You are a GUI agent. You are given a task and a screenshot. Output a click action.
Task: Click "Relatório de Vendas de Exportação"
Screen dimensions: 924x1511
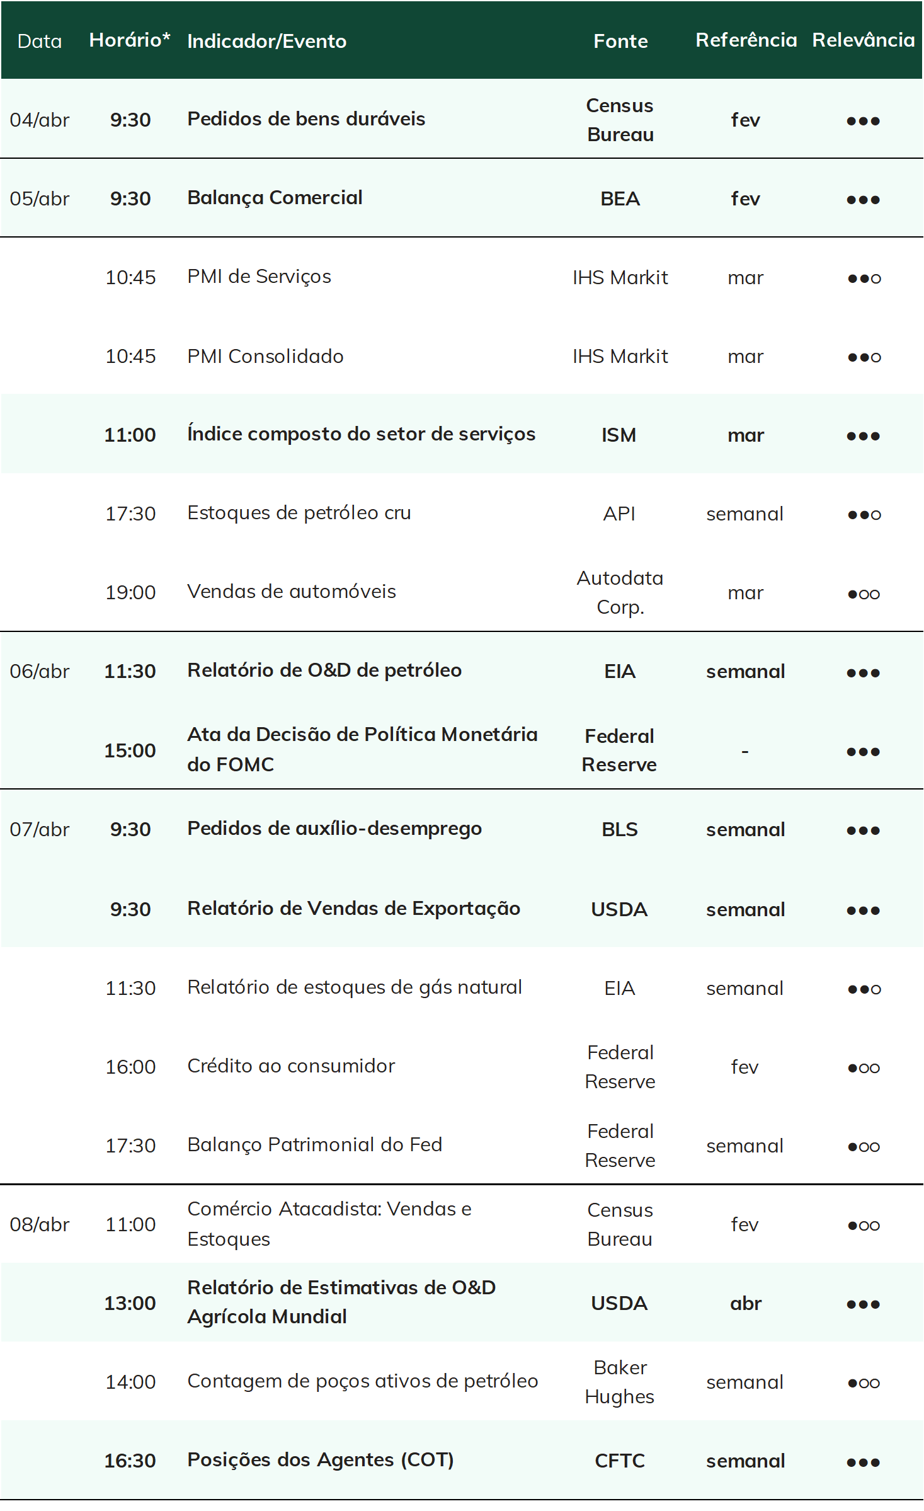coord(354,908)
